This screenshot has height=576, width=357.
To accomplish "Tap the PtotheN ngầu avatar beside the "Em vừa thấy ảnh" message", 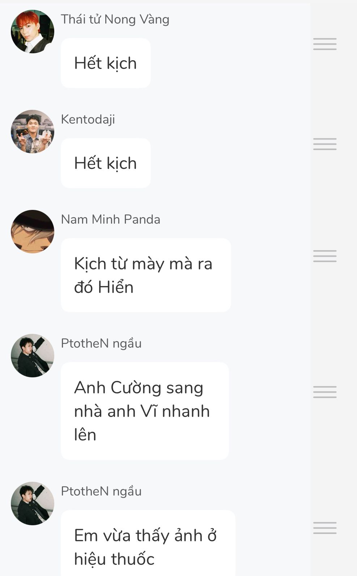I will coord(33,504).
